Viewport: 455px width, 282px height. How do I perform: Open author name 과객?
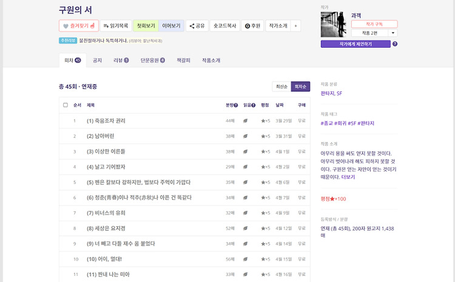pyautogui.click(x=356, y=15)
